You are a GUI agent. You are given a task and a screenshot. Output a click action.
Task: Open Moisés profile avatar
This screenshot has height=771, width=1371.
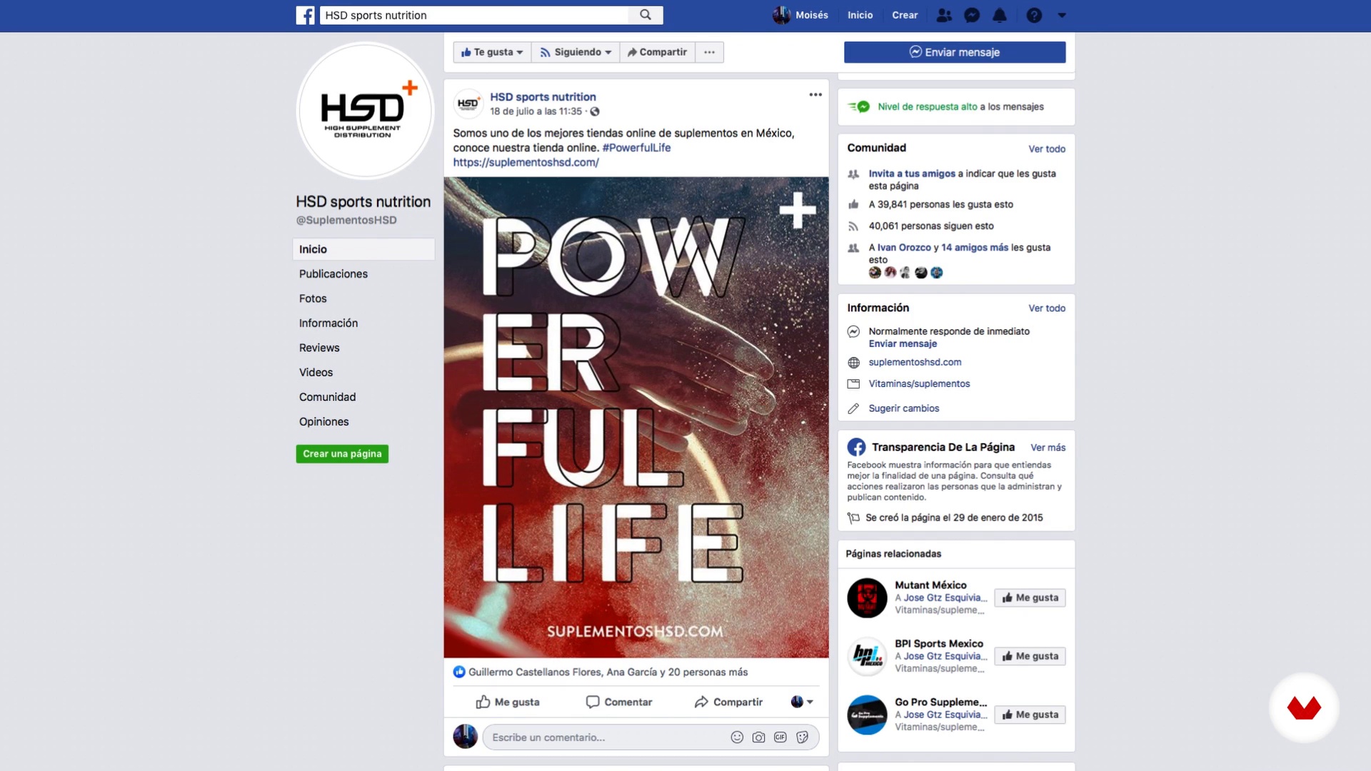[x=781, y=15]
